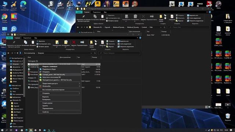This screenshot has height=132, width=235.
Task: Open the View tab in Downloads window
Action: pyautogui.click(x=36, y=38)
